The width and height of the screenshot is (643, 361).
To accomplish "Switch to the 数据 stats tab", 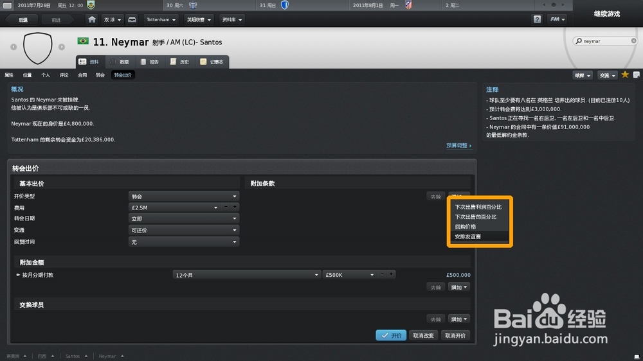I will (x=120, y=62).
